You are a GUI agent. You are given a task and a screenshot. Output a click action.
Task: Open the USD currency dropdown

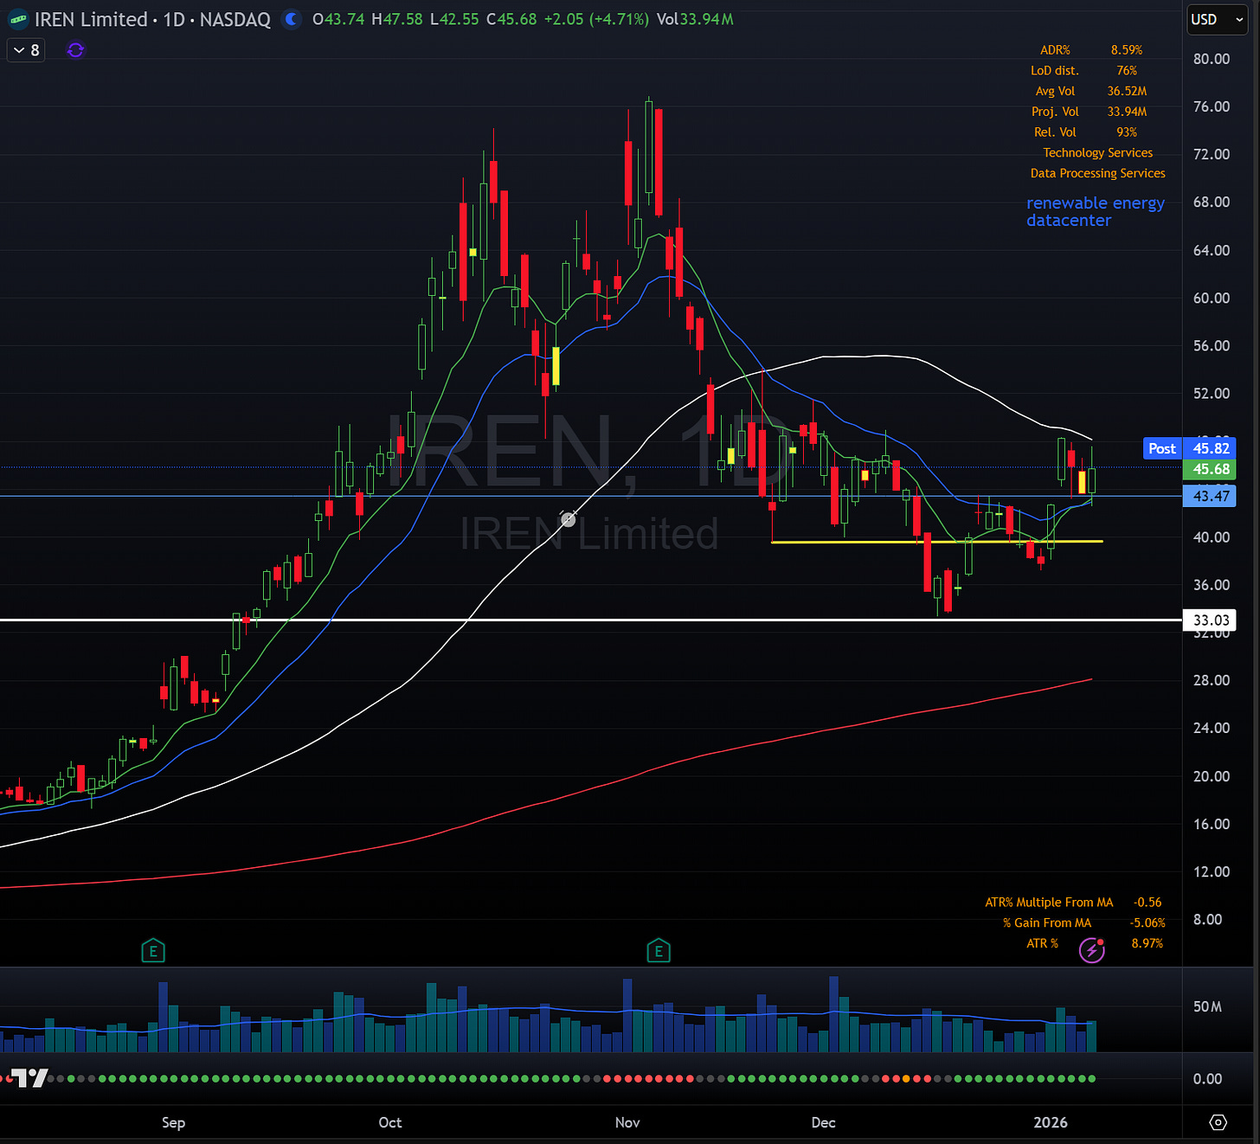tap(1217, 19)
